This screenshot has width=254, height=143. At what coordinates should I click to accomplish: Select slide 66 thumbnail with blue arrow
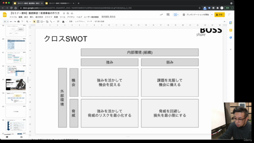pos(16,125)
